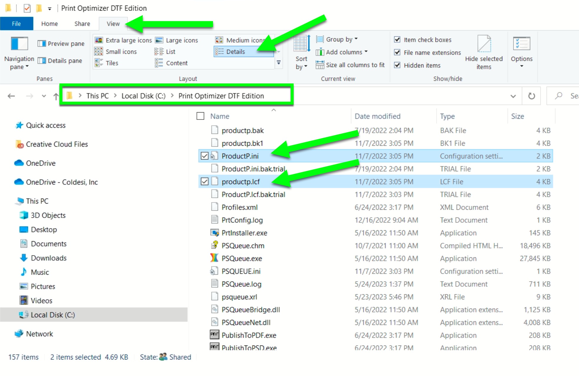Open Downloads in the navigation tree
This screenshot has width=579, height=376.
pyautogui.click(x=49, y=258)
